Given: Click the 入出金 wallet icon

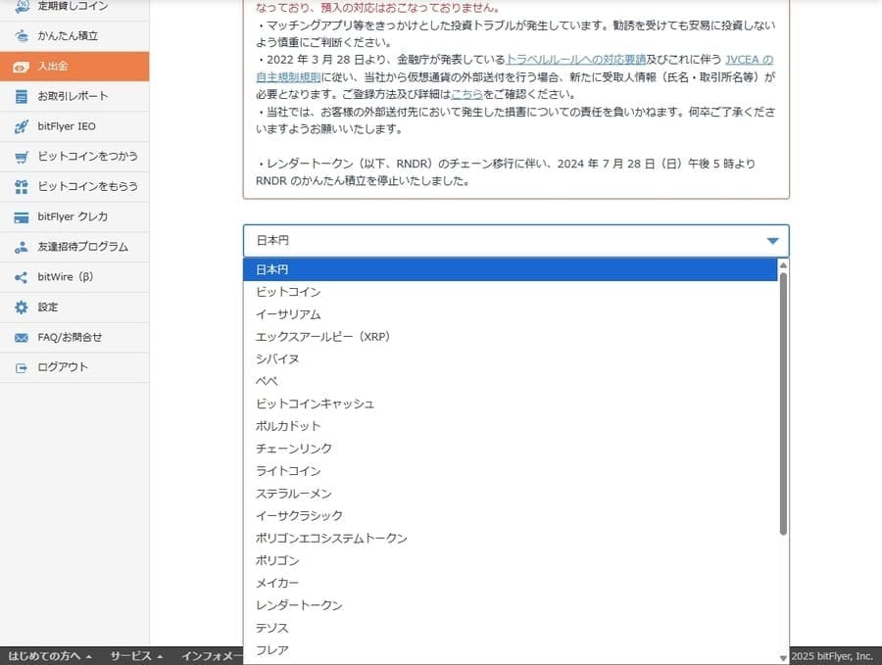Looking at the screenshot, I should (x=22, y=67).
